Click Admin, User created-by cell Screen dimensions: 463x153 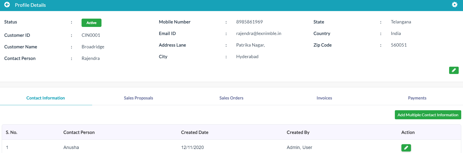point(299,147)
